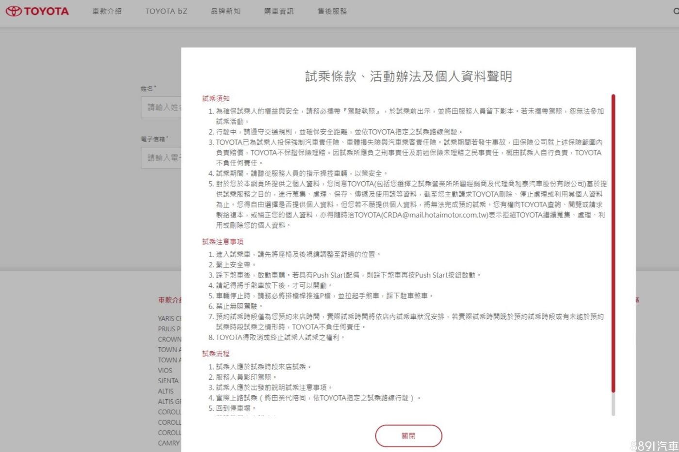Click the CROWN footer link

click(x=169, y=339)
